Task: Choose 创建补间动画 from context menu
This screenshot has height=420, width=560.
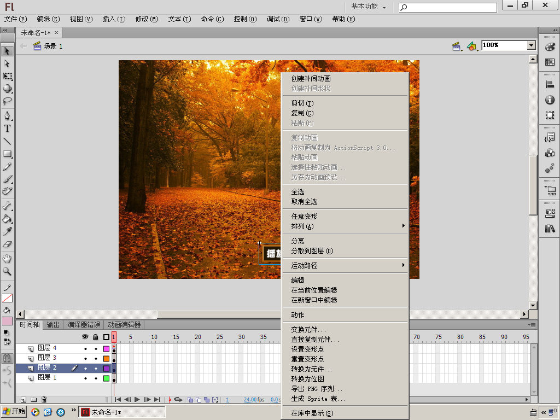Action: pyautogui.click(x=345, y=79)
